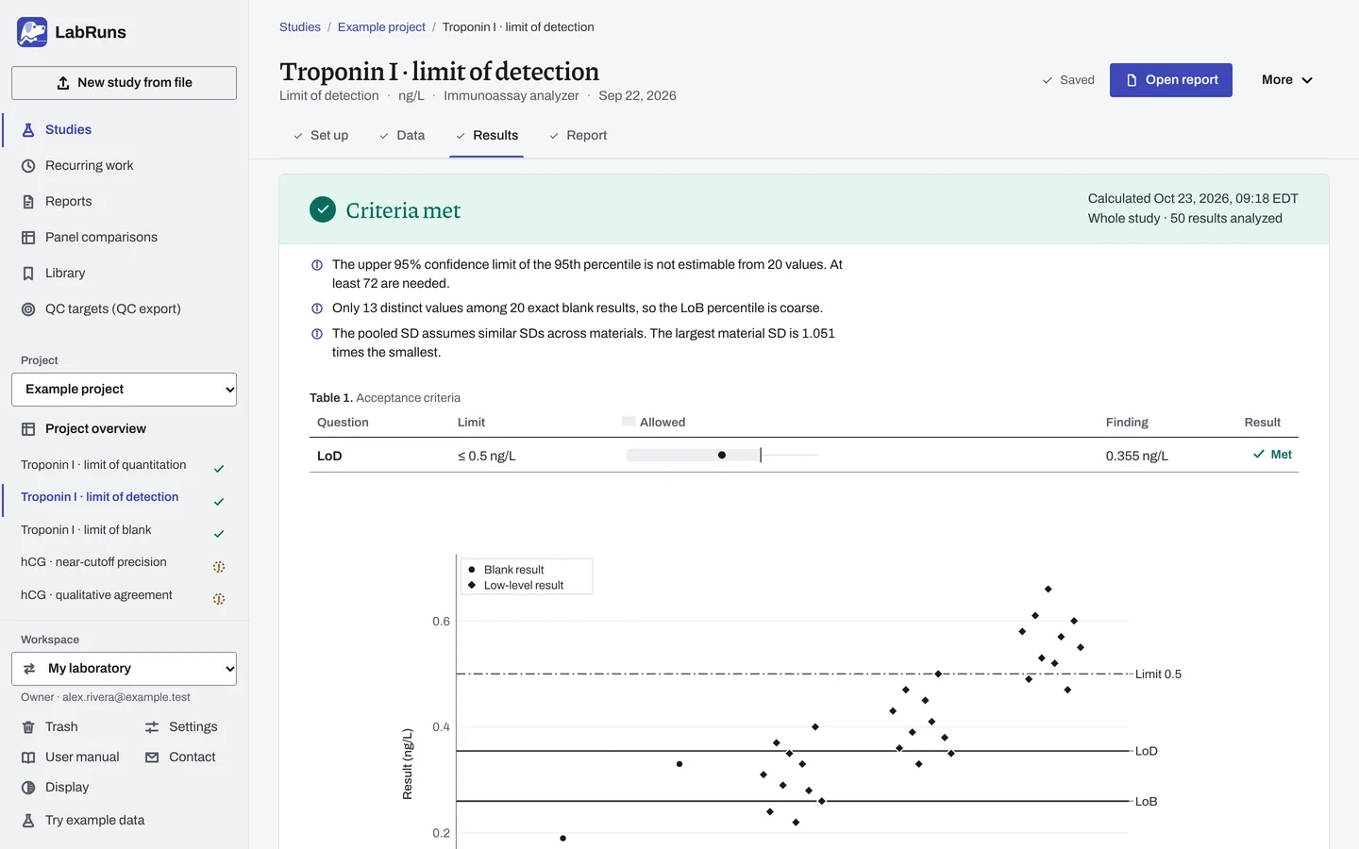The width and height of the screenshot is (1359, 849).
Task: Click the 0.355 ng/L finding value
Action: pyautogui.click(x=1137, y=457)
